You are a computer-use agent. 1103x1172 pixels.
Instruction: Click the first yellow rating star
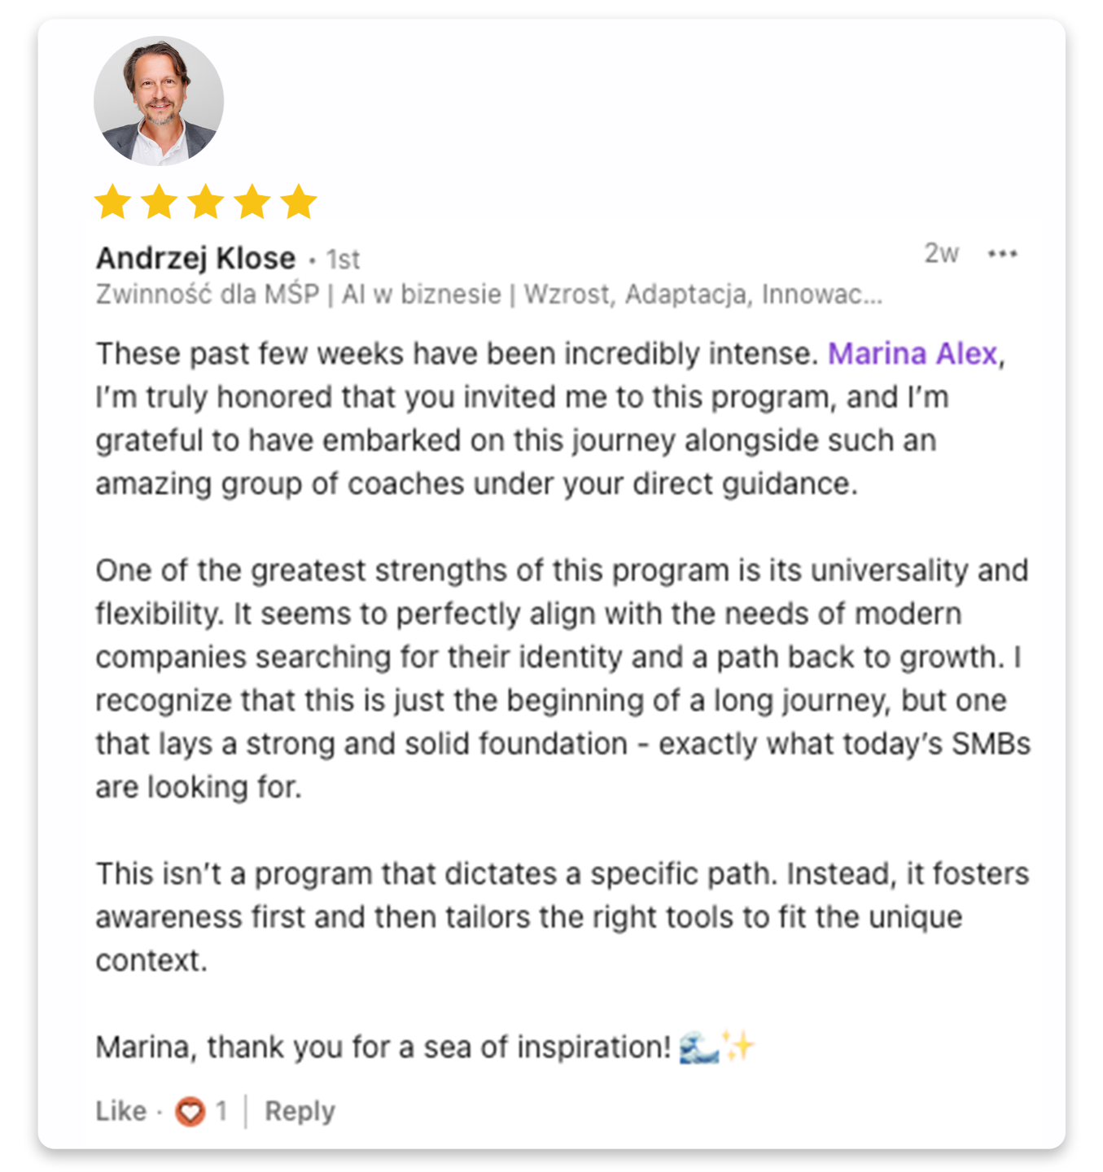pyautogui.click(x=112, y=202)
